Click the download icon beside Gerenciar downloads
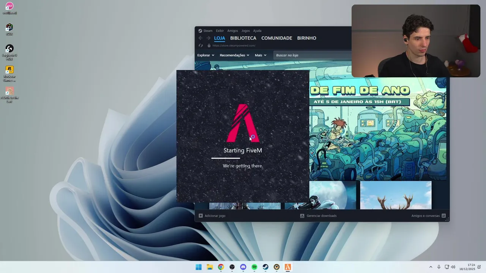 point(302,216)
